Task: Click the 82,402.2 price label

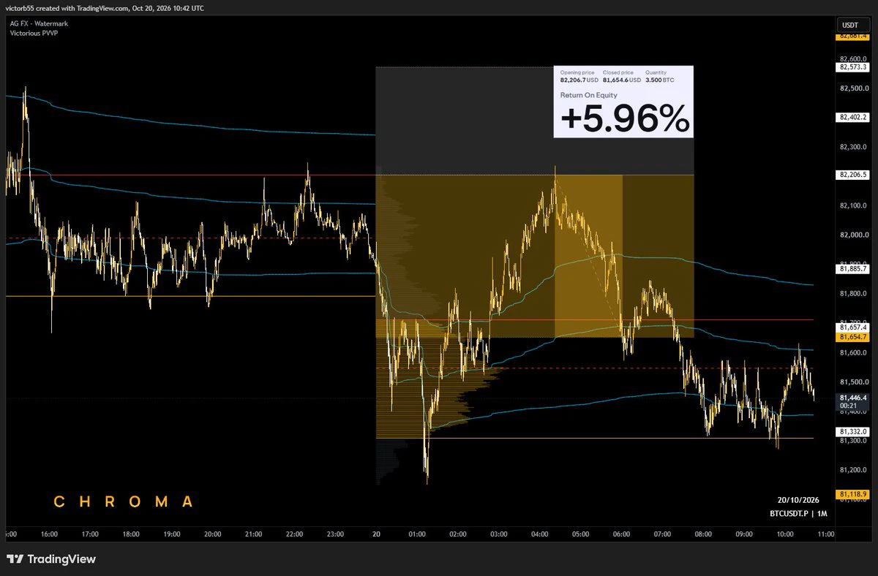Action: click(853, 117)
